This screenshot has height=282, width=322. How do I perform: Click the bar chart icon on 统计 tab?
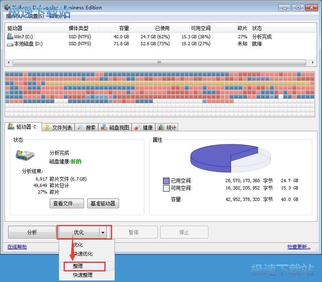click(161, 127)
